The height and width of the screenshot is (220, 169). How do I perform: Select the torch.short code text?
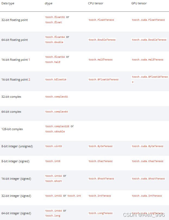tap(54, 181)
